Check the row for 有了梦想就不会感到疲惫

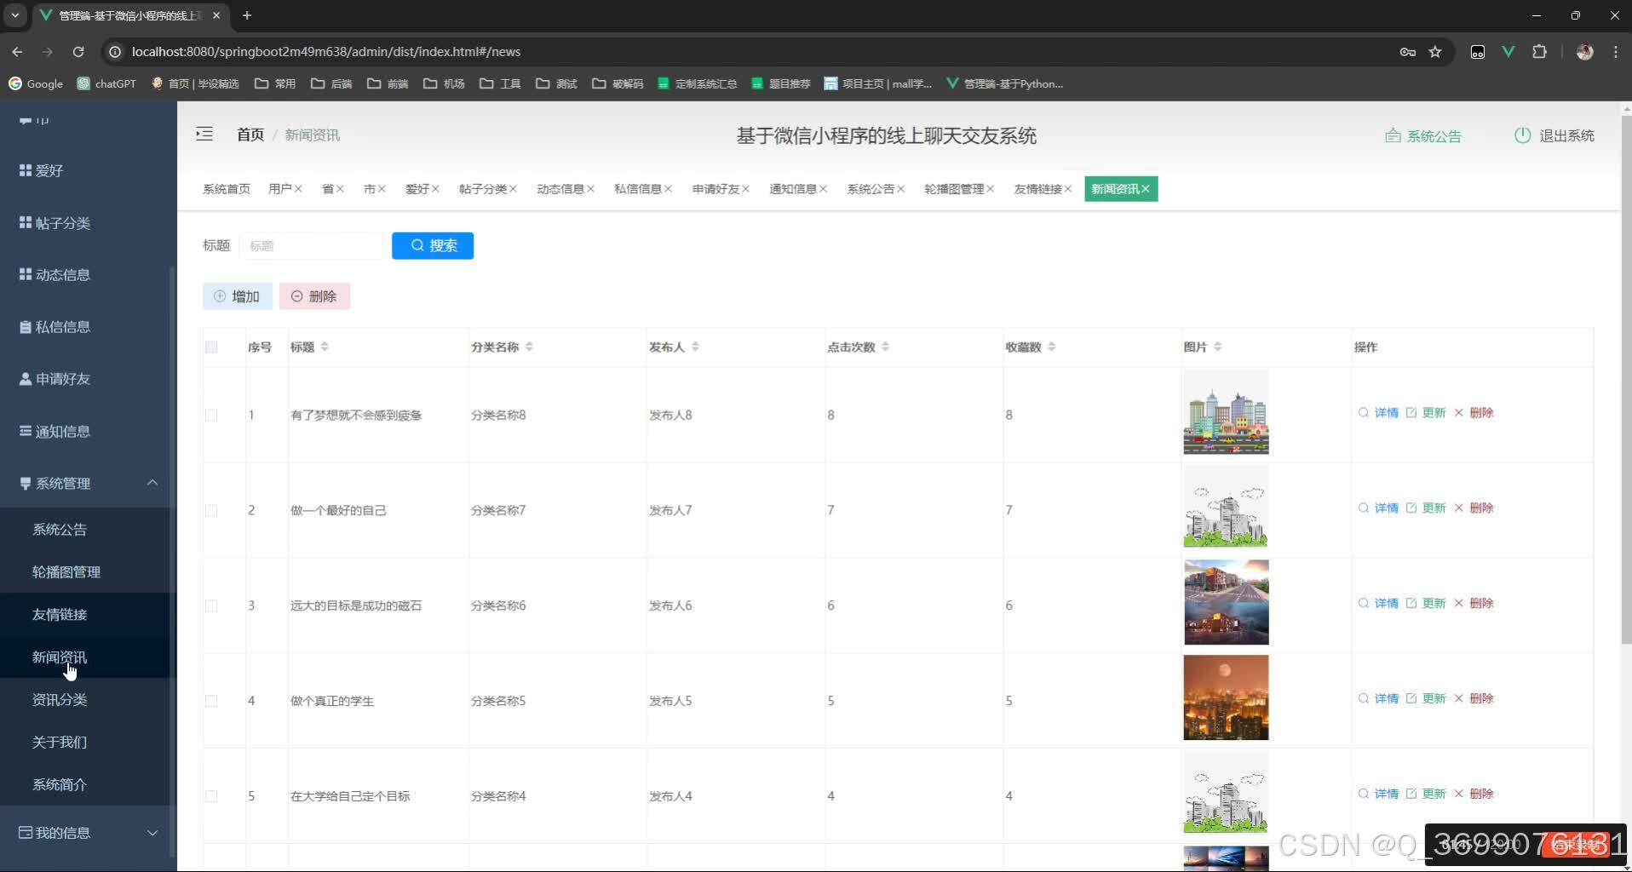click(x=211, y=415)
